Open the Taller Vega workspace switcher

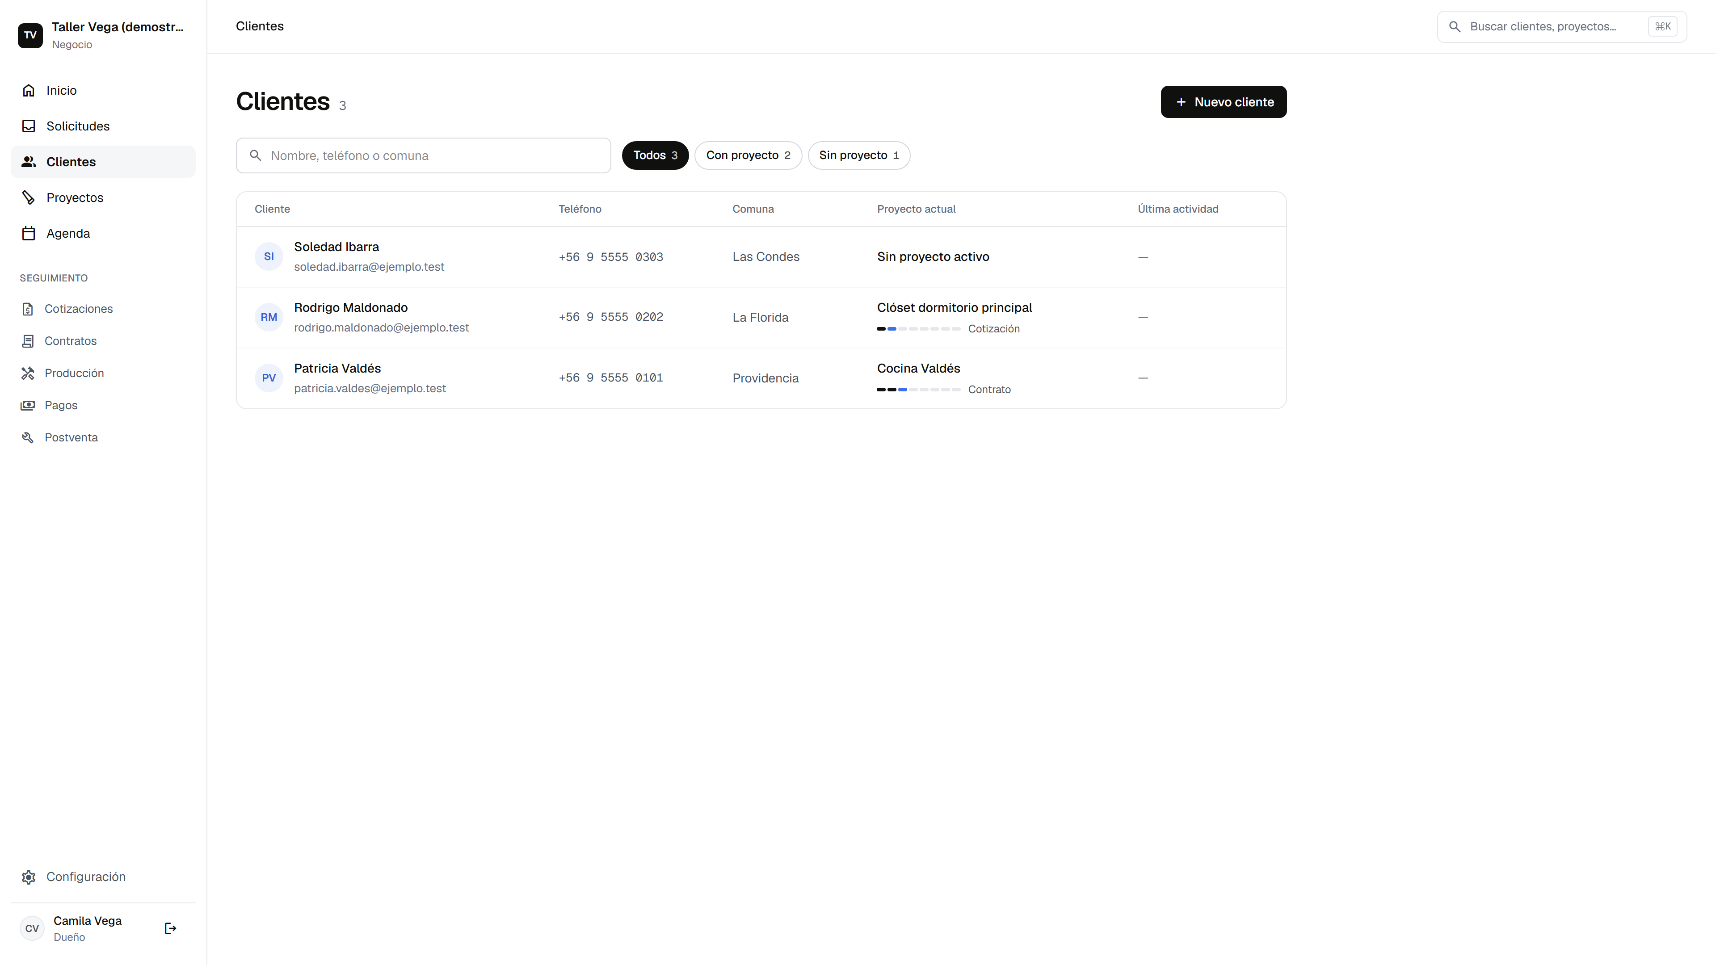(103, 35)
